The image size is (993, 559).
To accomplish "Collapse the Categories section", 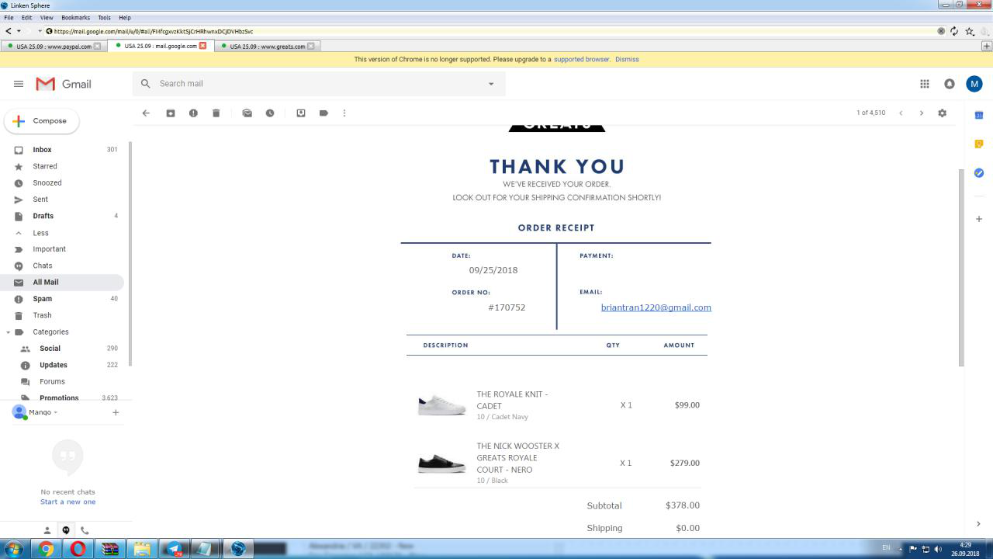I will coord(8,332).
